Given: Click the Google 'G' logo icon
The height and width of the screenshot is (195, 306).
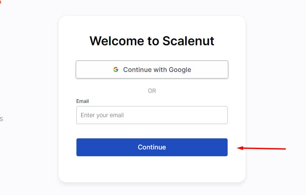Looking at the screenshot, I should coord(116,69).
